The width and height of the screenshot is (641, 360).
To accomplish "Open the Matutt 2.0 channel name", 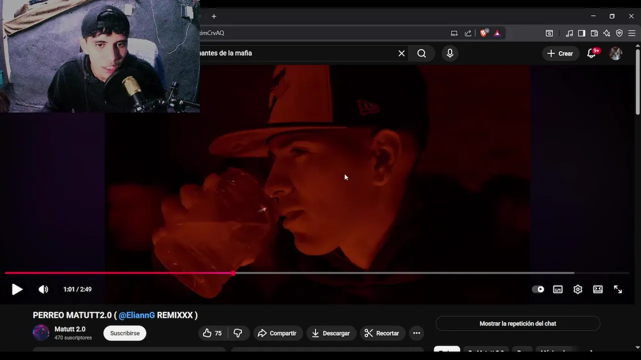I will point(70,329).
